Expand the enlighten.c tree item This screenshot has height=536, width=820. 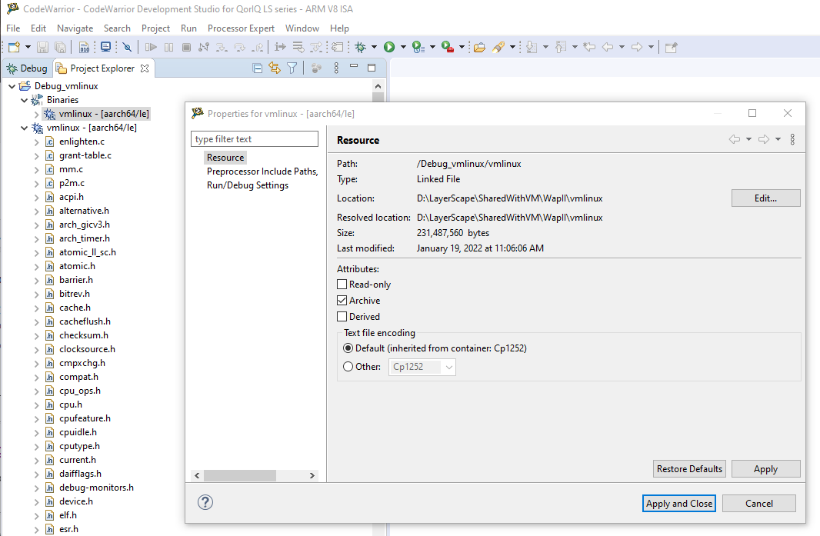pyautogui.click(x=35, y=141)
